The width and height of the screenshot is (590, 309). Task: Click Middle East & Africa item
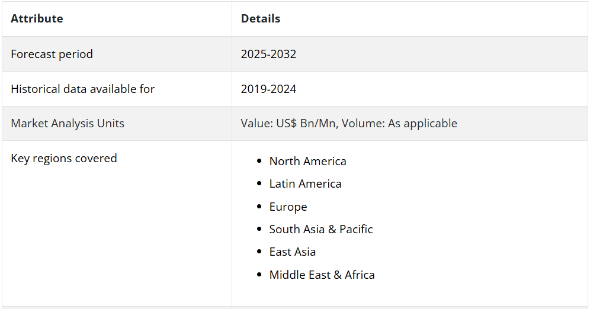(322, 275)
